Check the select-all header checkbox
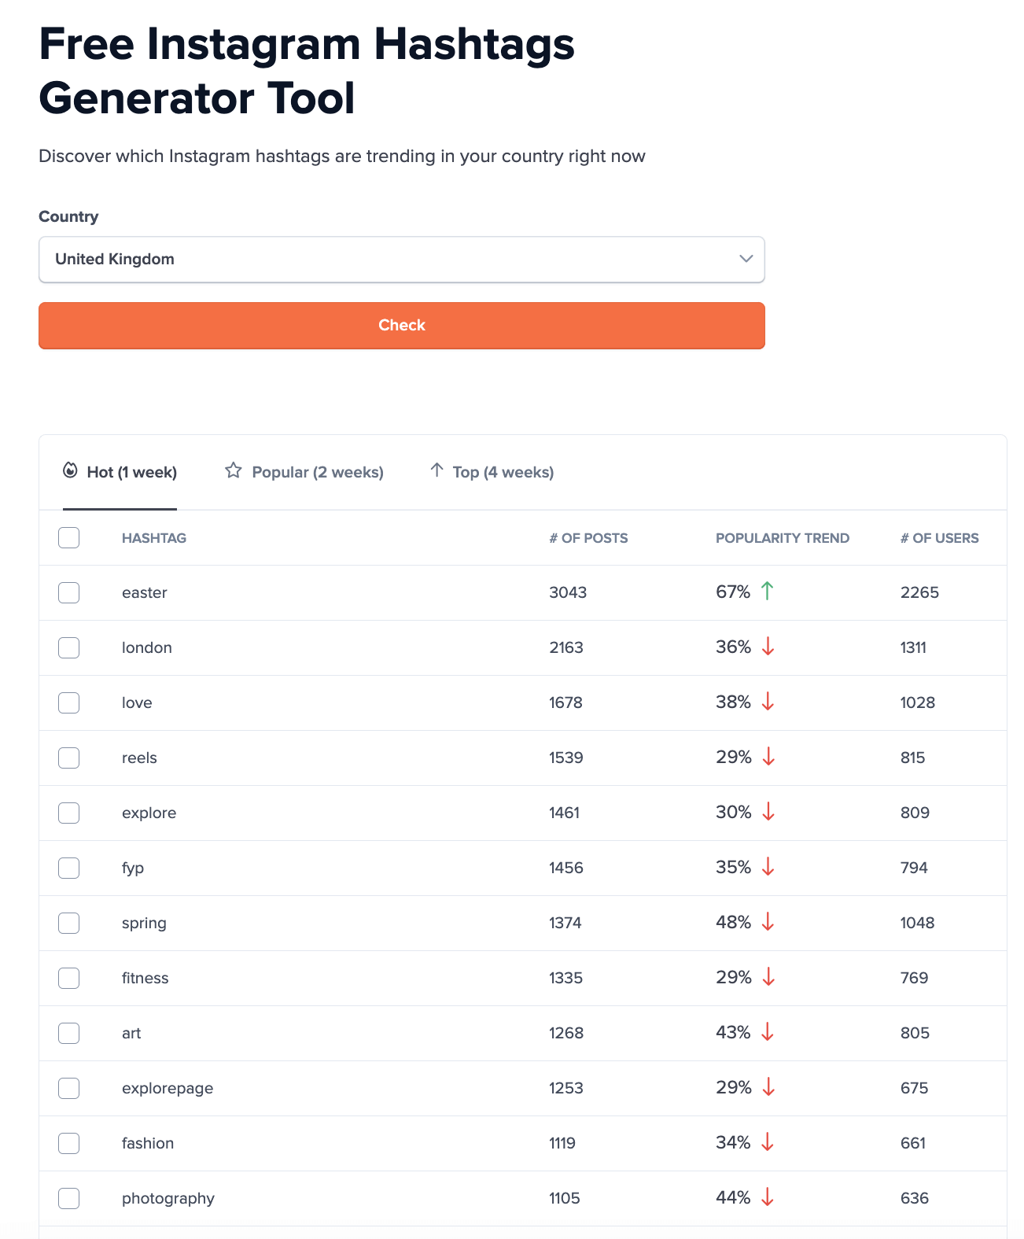The image size is (1024, 1239). tap(69, 538)
